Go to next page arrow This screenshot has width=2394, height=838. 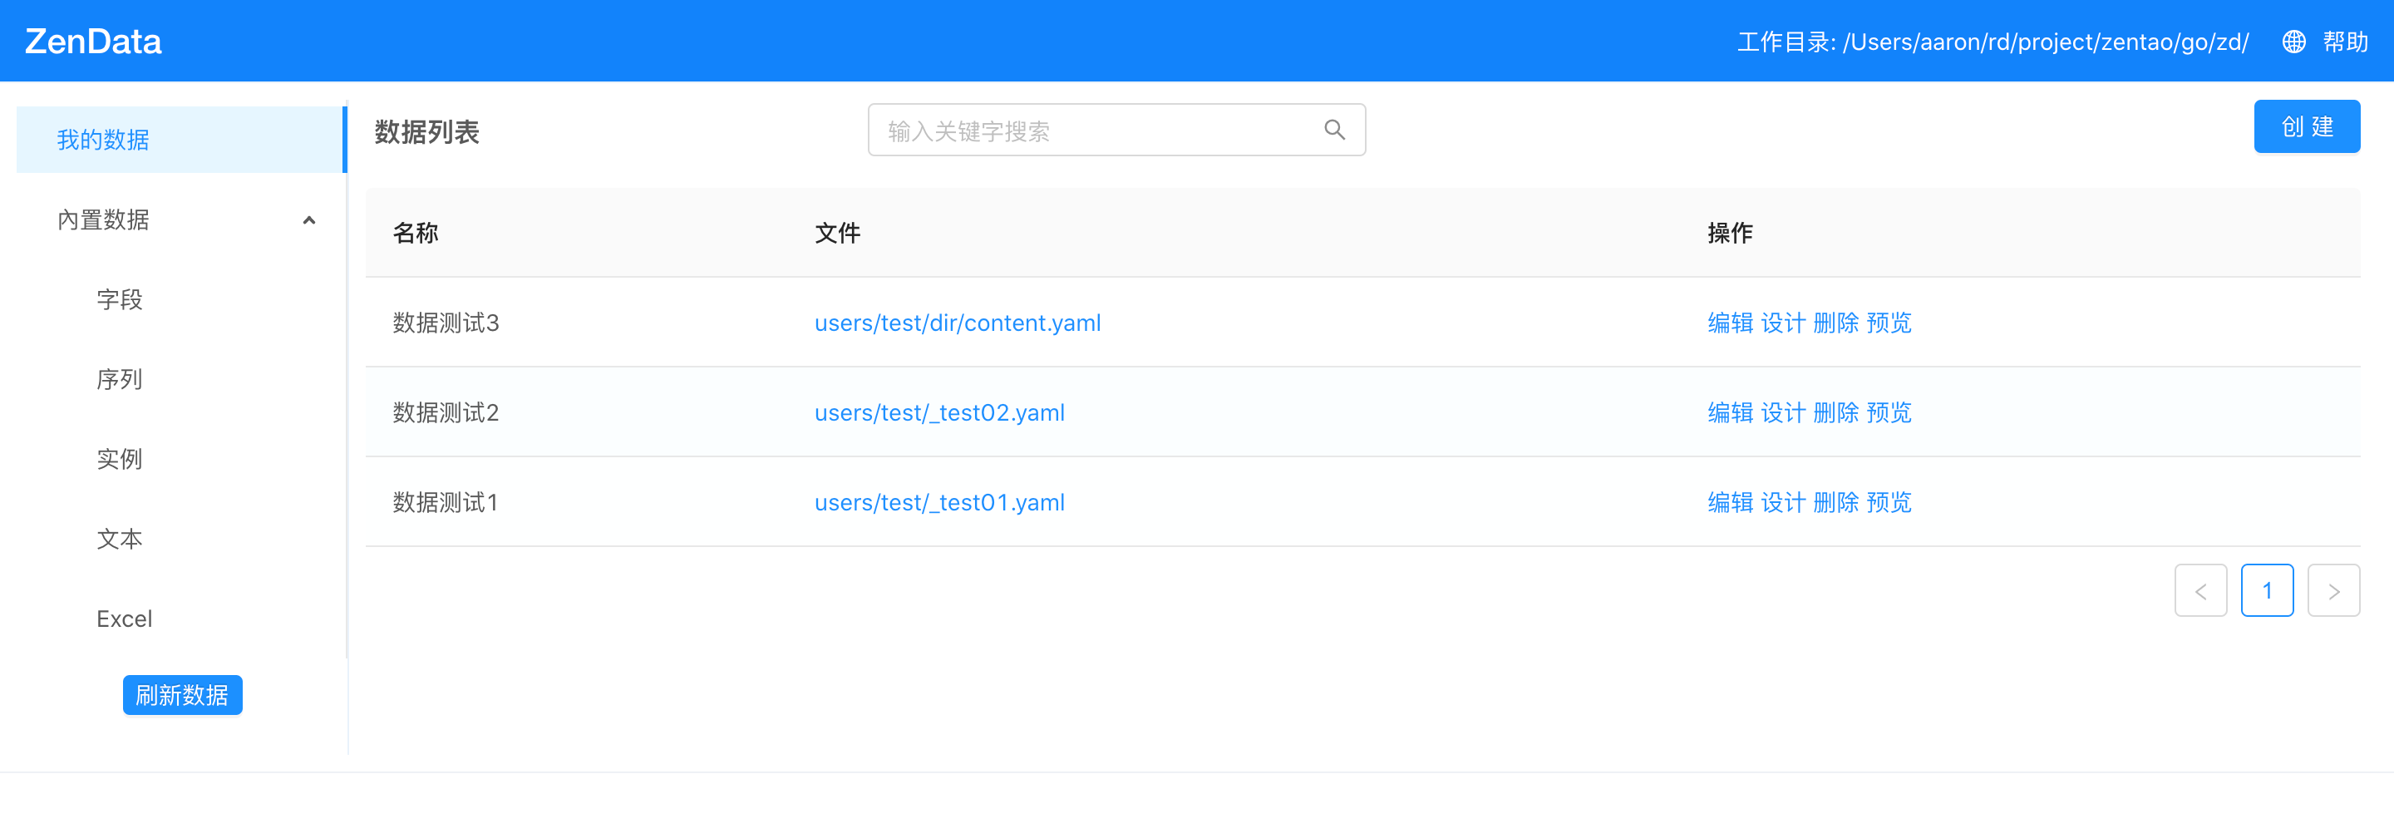[x=2332, y=591]
